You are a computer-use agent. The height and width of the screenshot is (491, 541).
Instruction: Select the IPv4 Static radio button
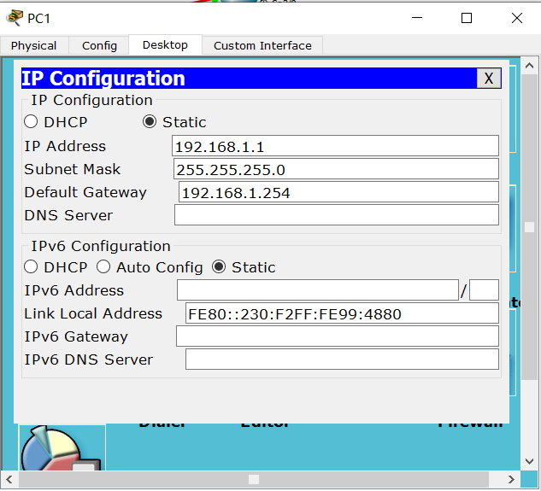(150, 122)
